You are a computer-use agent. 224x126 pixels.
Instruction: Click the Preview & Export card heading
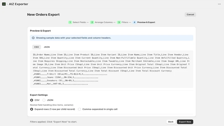click(x=40, y=31)
